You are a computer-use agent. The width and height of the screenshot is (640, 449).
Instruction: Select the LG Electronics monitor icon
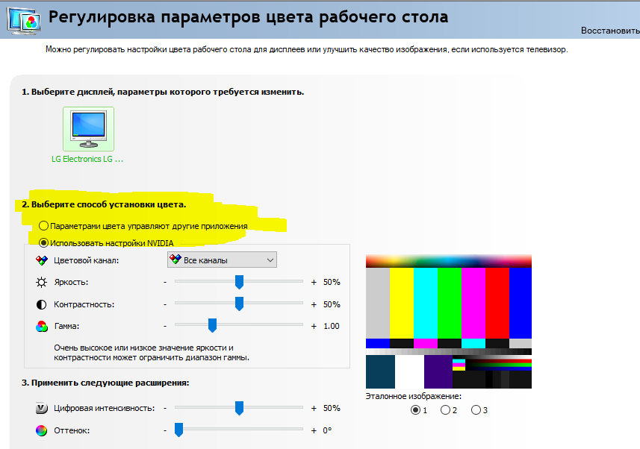pos(89,129)
